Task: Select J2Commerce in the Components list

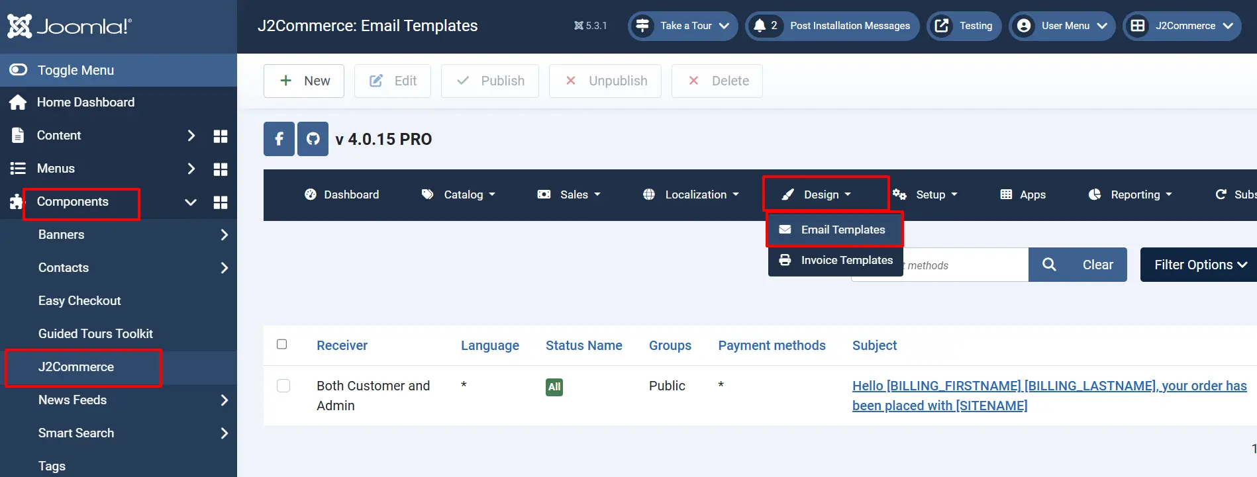Action: click(76, 367)
